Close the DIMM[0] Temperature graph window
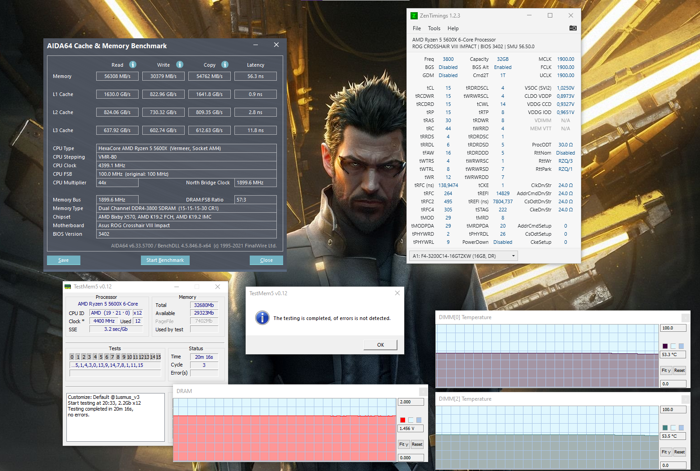The height and width of the screenshot is (471, 700). coord(686,318)
